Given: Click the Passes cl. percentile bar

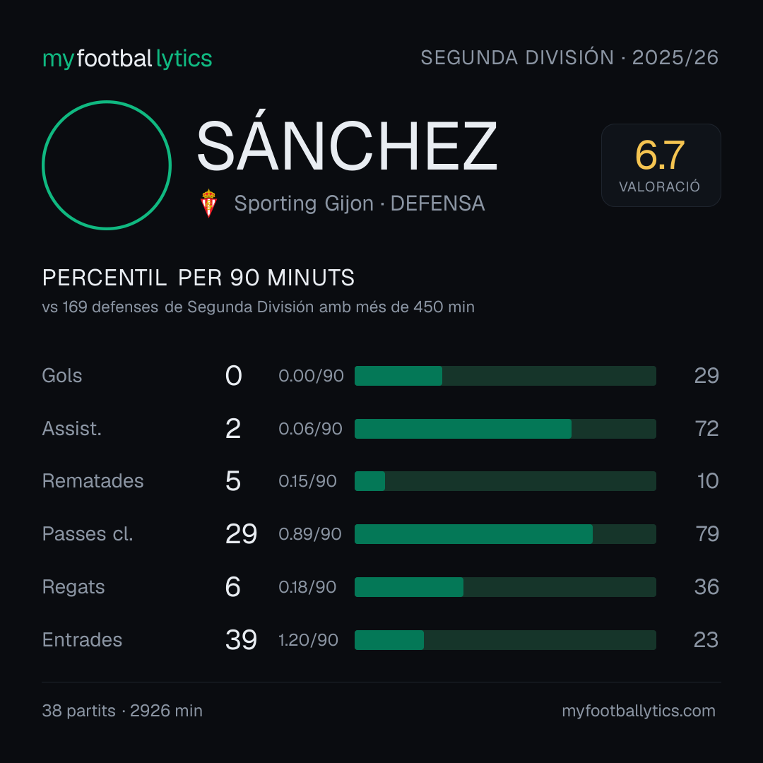Looking at the screenshot, I should (x=505, y=534).
